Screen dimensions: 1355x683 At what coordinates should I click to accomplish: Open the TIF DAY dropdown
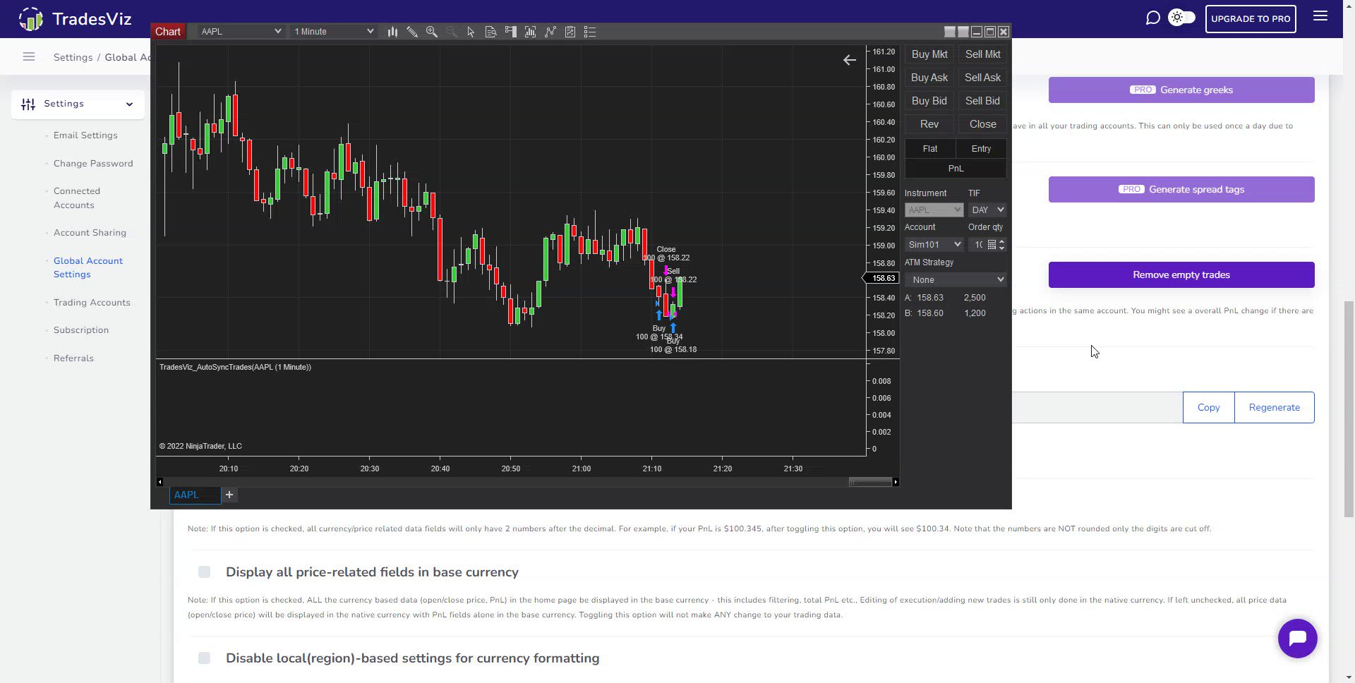click(x=987, y=210)
